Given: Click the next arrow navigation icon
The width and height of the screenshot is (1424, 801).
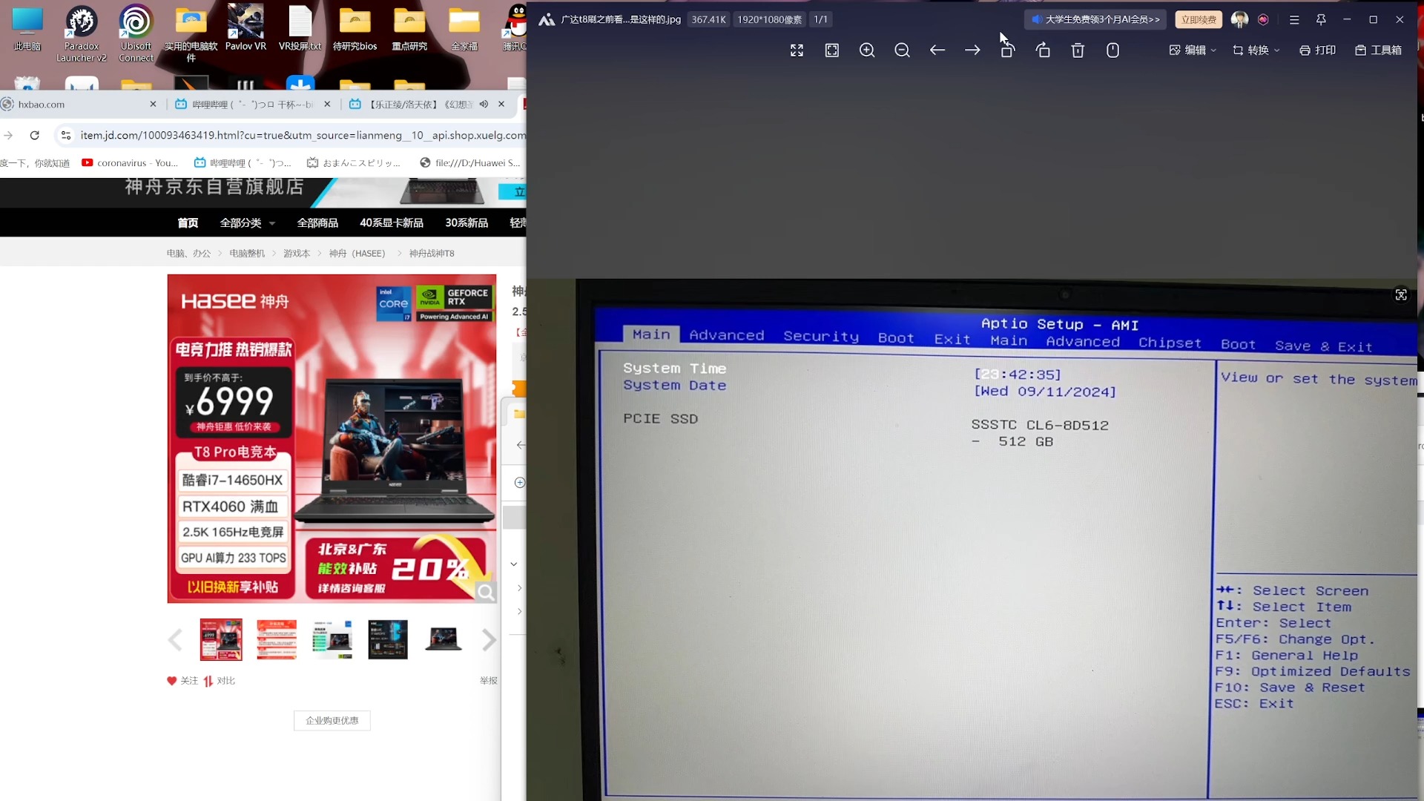Looking at the screenshot, I should [973, 50].
